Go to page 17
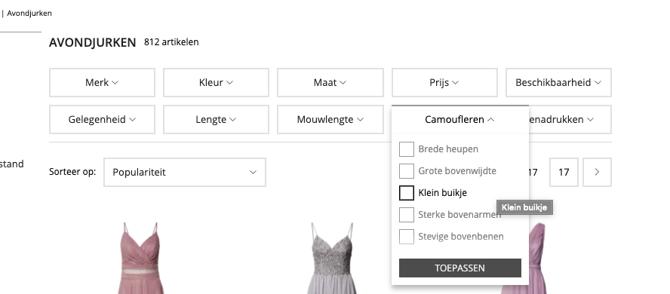 coord(564,173)
